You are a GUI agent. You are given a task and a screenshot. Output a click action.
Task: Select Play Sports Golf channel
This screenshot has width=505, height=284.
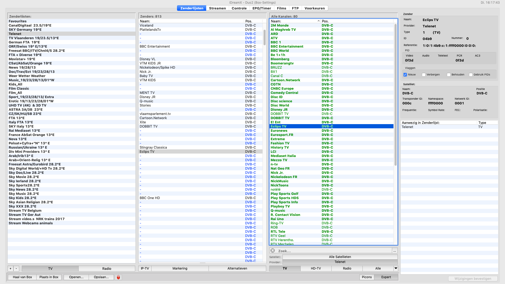click(332, 194)
